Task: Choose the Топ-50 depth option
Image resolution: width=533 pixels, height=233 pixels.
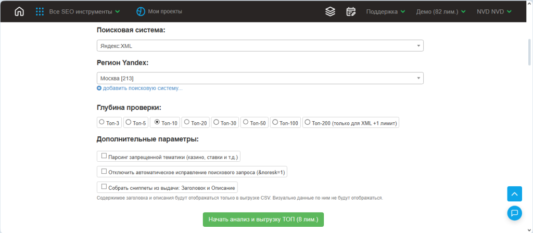Action: (x=246, y=123)
